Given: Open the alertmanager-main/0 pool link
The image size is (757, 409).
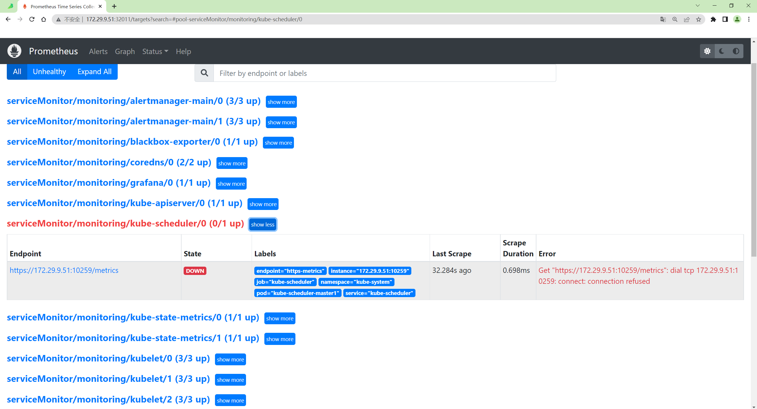Looking at the screenshot, I should 134,101.
